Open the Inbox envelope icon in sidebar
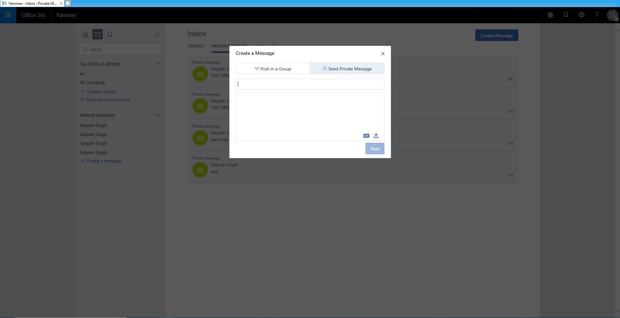The image size is (620, 318). pos(97,34)
